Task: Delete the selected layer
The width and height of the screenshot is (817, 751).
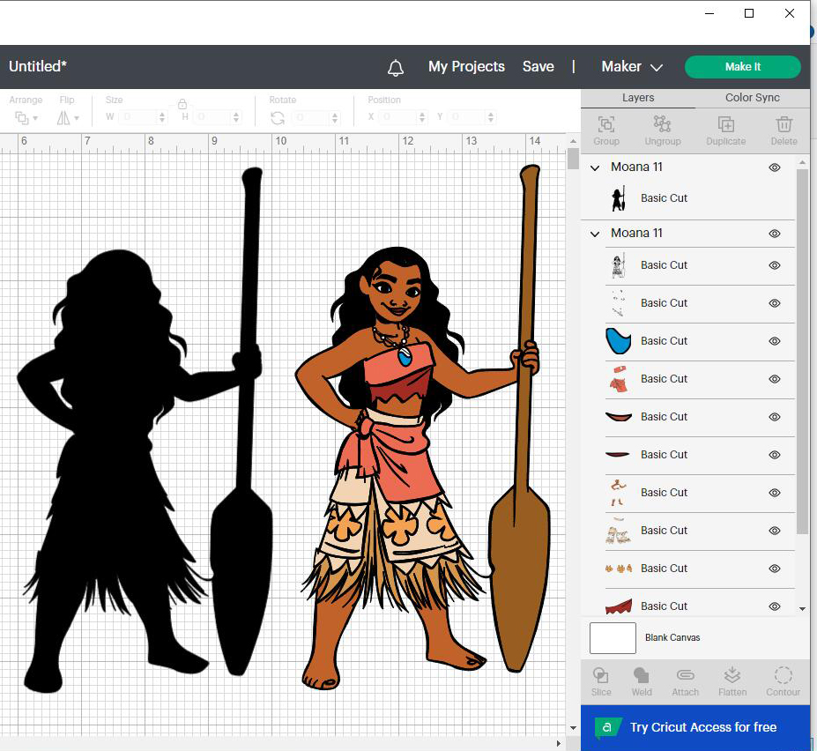Action: [x=784, y=130]
